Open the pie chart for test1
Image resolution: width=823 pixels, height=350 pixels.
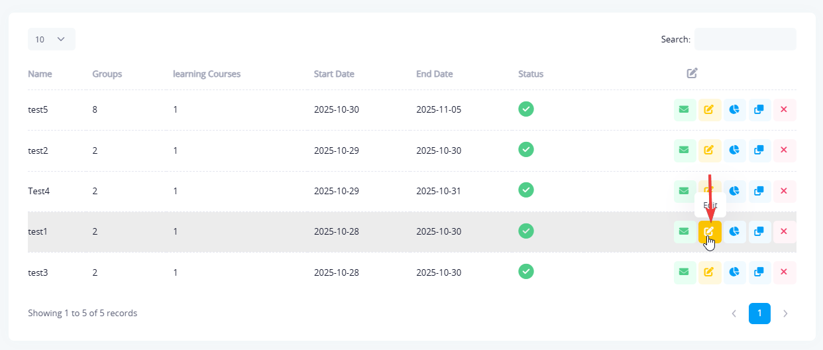[734, 231]
